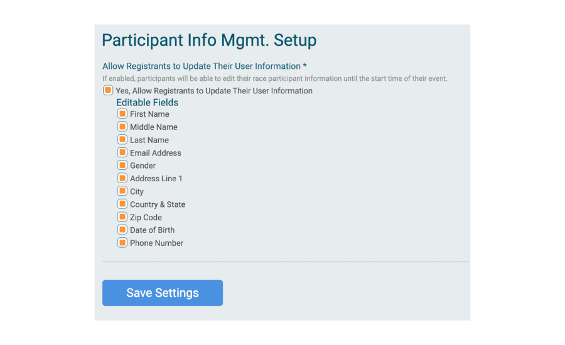Uncheck Address Line 1 checkbox

pos(122,178)
